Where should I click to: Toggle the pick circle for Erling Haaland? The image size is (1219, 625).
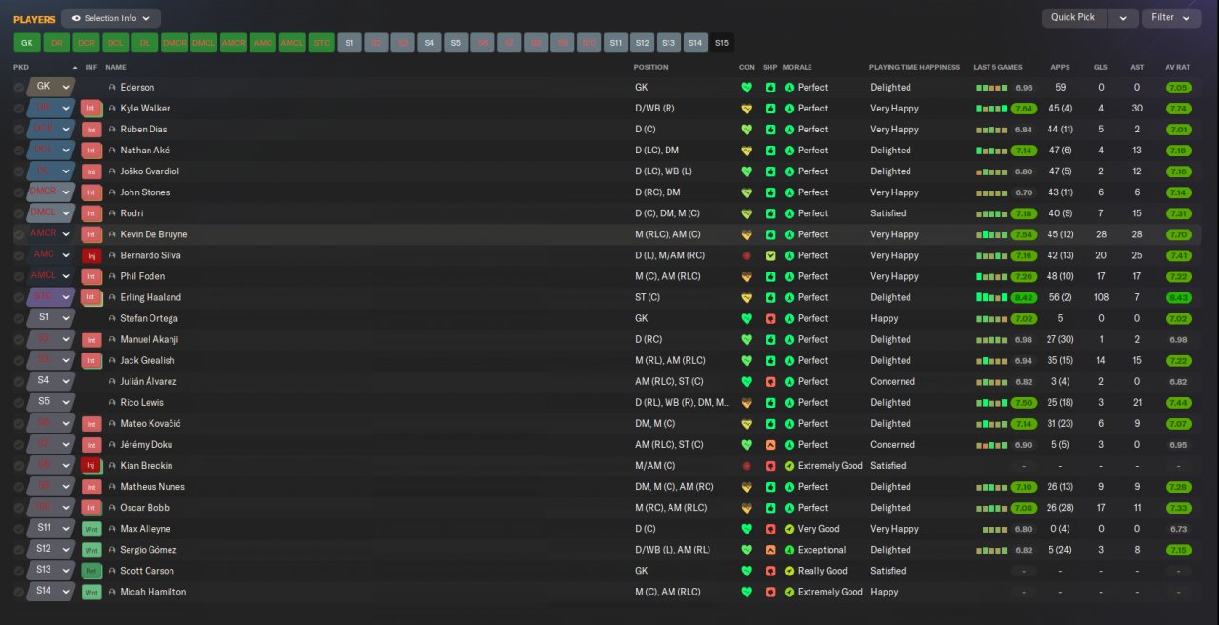click(x=19, y=297)
